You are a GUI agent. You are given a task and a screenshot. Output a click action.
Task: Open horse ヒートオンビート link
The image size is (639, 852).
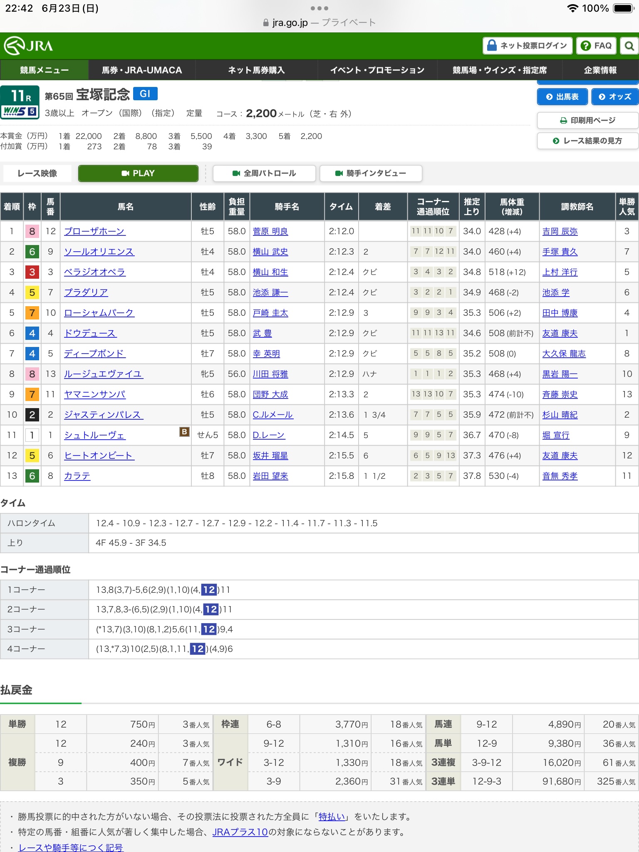pyautogui.click(x=99, y=456)
